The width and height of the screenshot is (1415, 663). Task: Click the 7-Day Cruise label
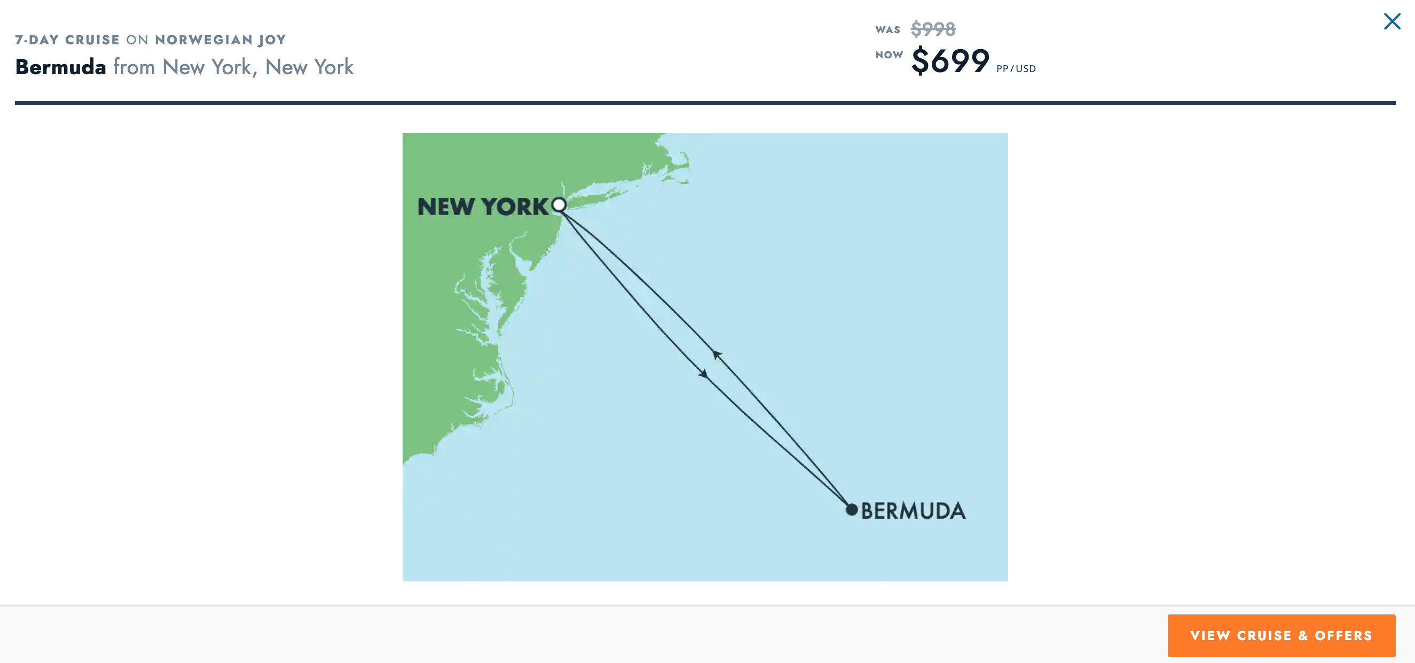pyautogui.click(x=67, y=40)
